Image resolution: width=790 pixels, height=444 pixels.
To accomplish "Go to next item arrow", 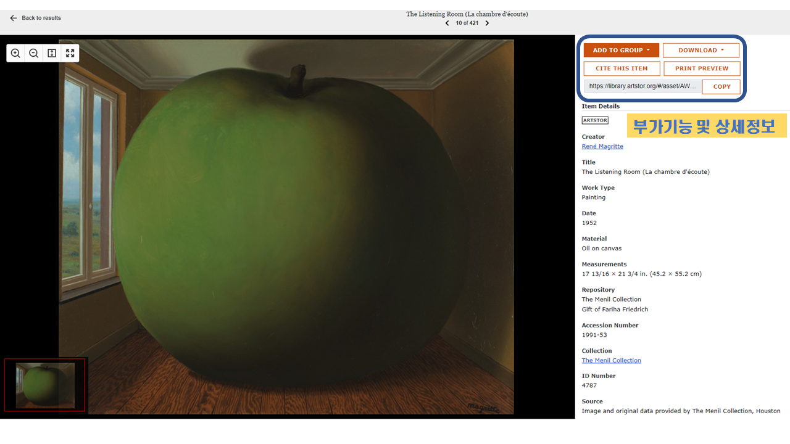I will pos(487,23).
